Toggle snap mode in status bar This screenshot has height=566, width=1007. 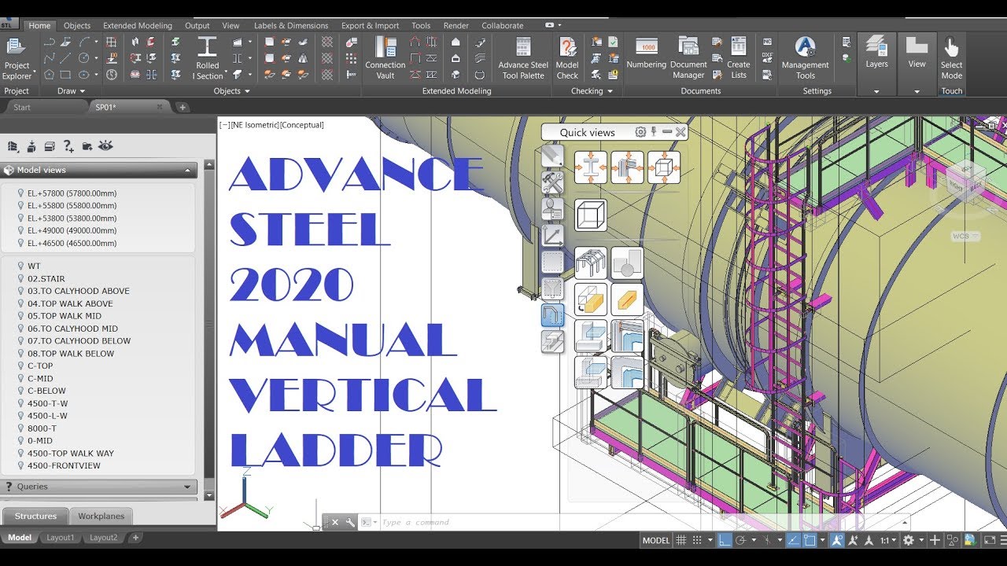tap(699, 540)
